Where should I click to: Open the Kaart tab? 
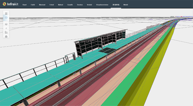[x=25, y=5]
